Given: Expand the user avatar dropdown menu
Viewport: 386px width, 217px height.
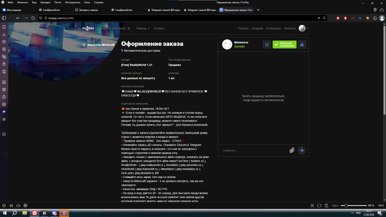Looking at the screenshot, I should coord(303,28).
